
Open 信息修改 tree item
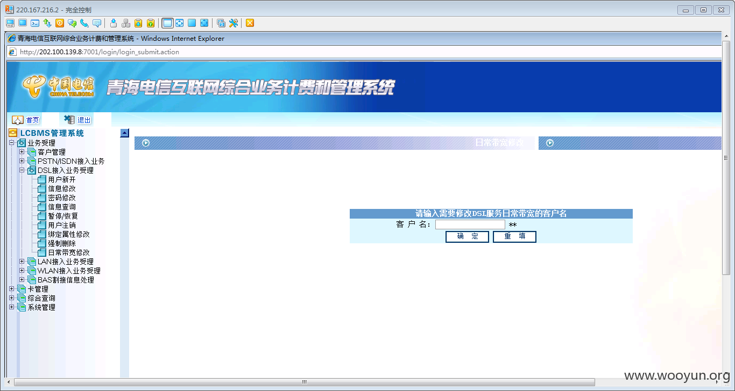click(62, 189)
